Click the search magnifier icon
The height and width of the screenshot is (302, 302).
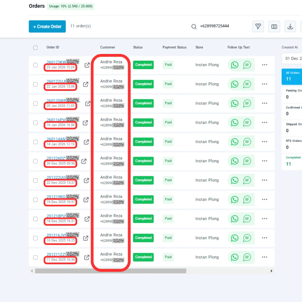pos(194,27)
